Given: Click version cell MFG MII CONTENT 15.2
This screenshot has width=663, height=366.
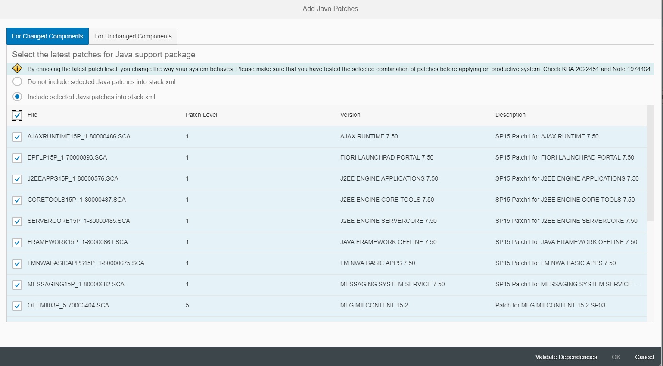Looking at the screenshot, I should pos(374,305).
